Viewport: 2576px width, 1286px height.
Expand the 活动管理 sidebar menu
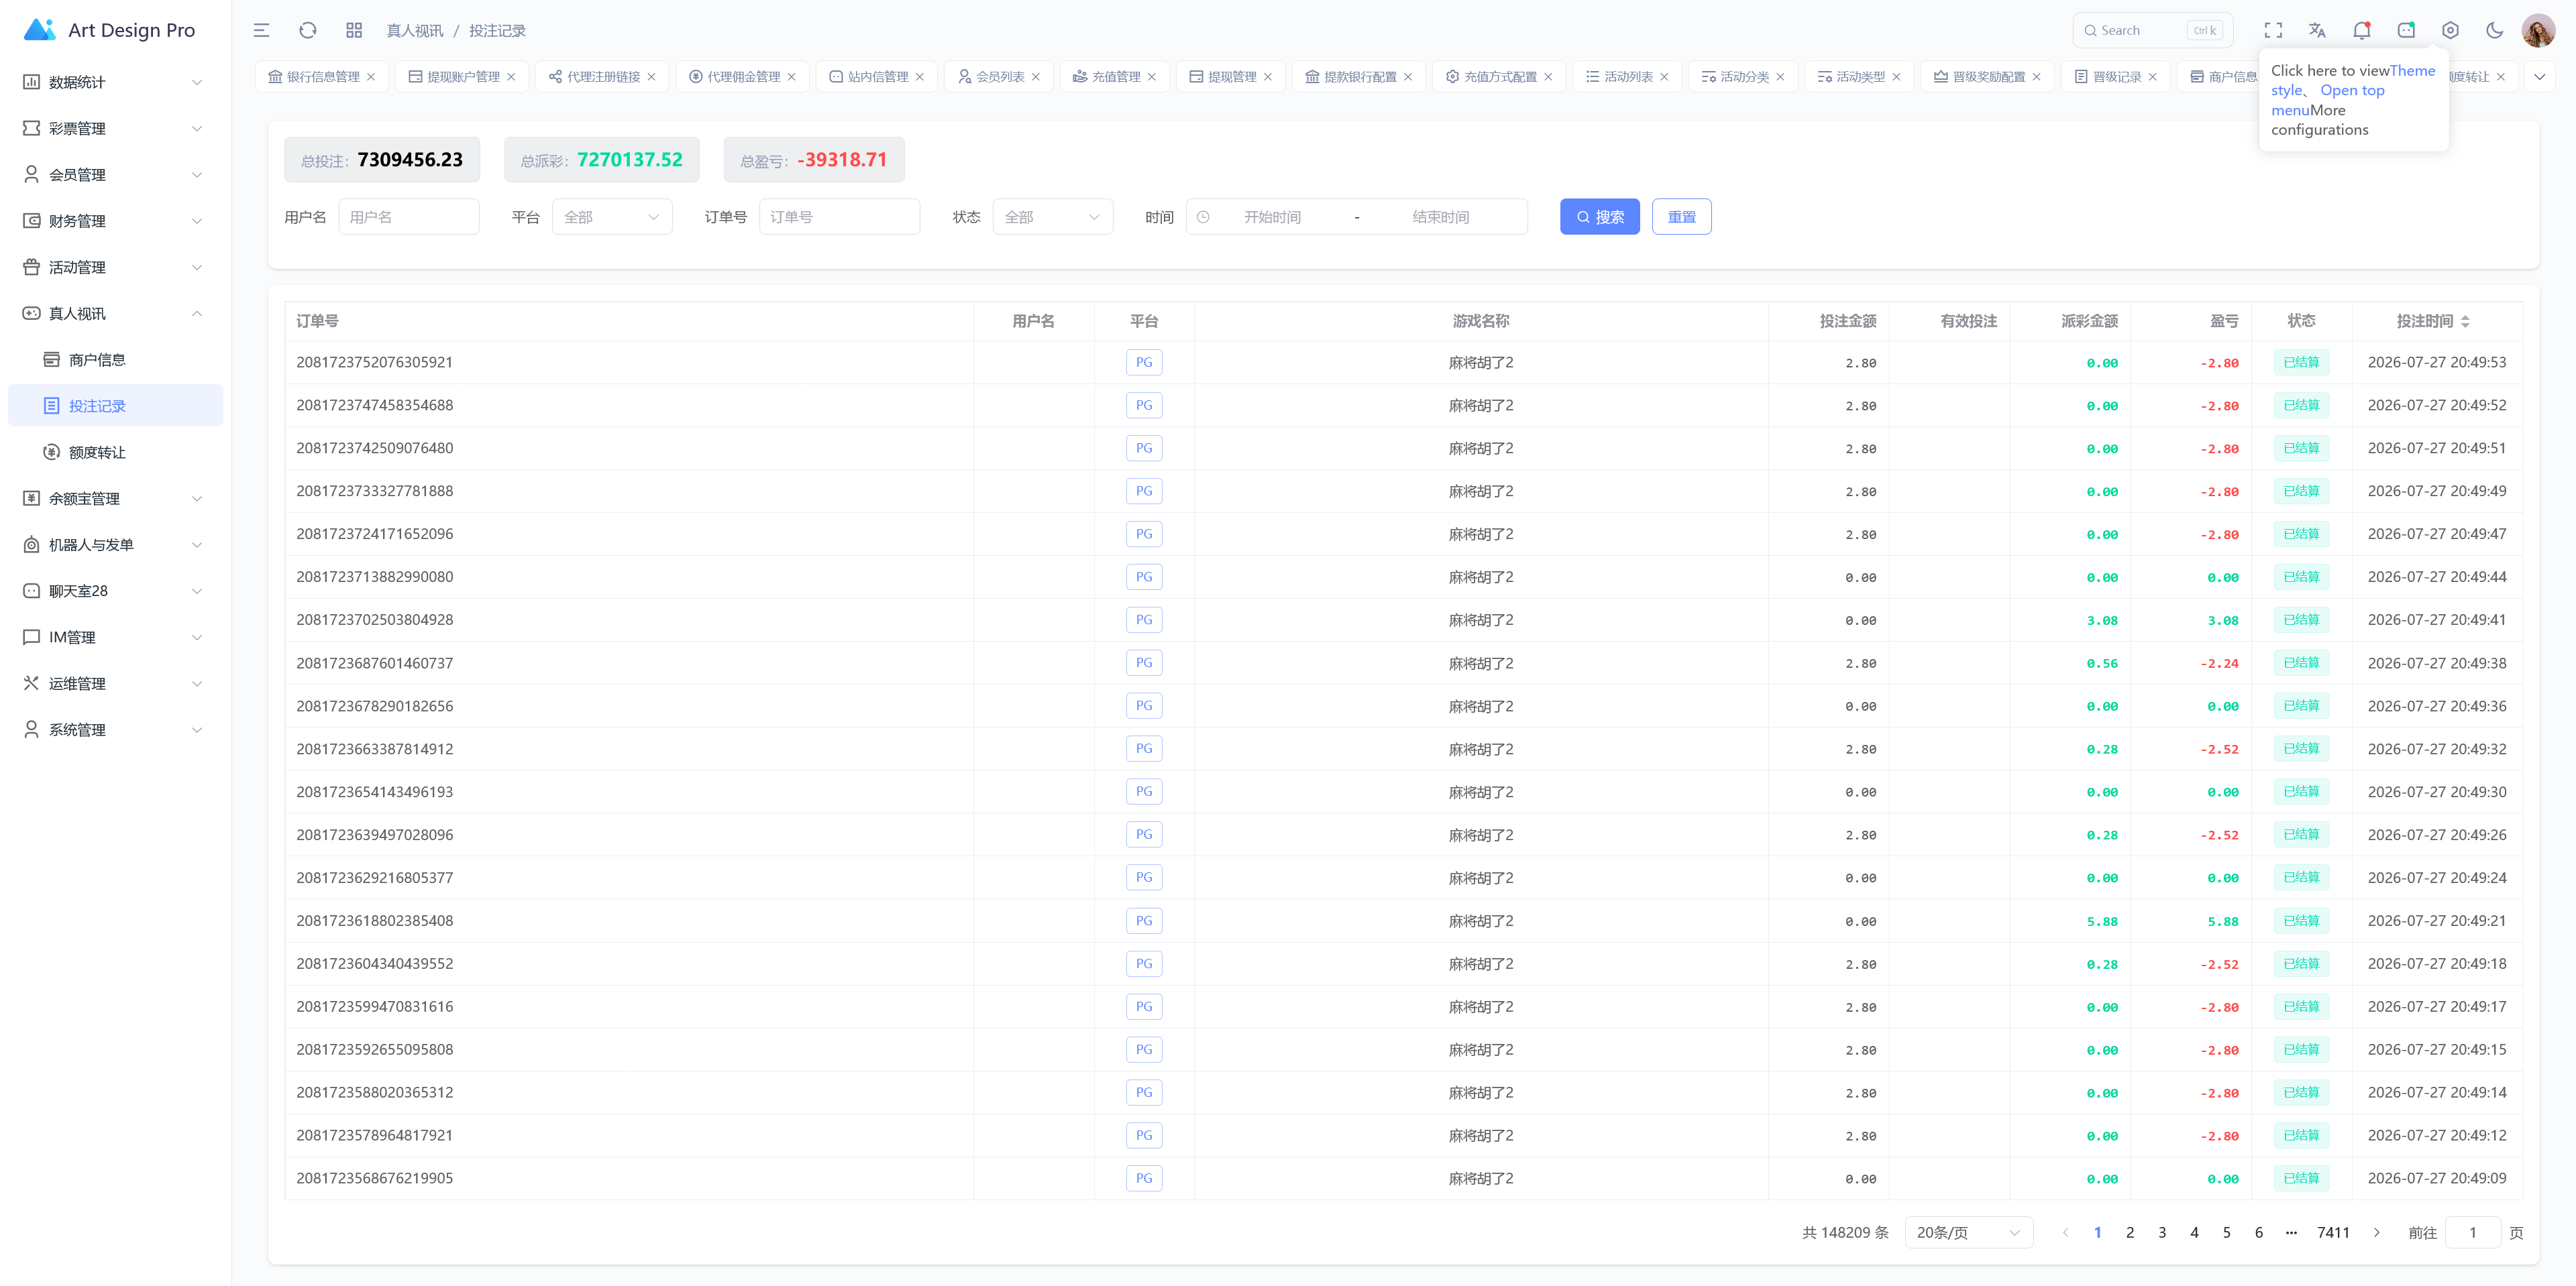[x=116, y=267]
